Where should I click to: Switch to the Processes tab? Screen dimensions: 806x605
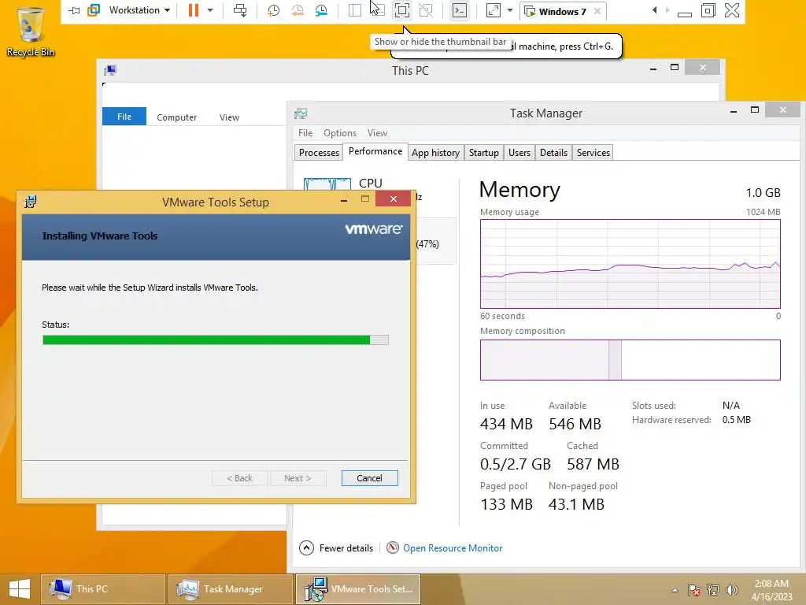pos(319,153)
